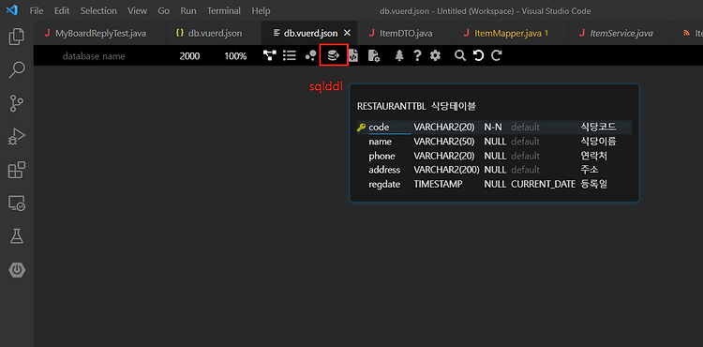Click the database name input field
The width and height of the screenshot is (703, 347).
pos(94,56)
